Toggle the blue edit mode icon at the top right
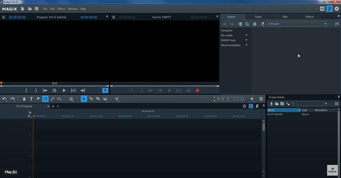The height and width of the screenshot is (178, 341). 330,9
